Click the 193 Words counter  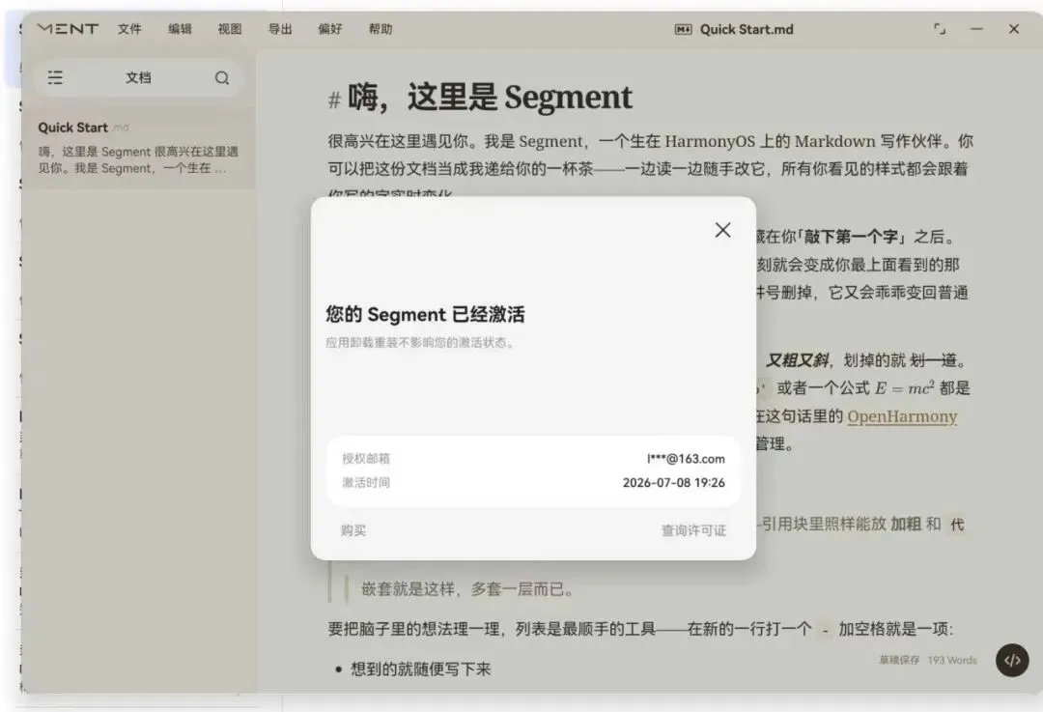(952, 660)
